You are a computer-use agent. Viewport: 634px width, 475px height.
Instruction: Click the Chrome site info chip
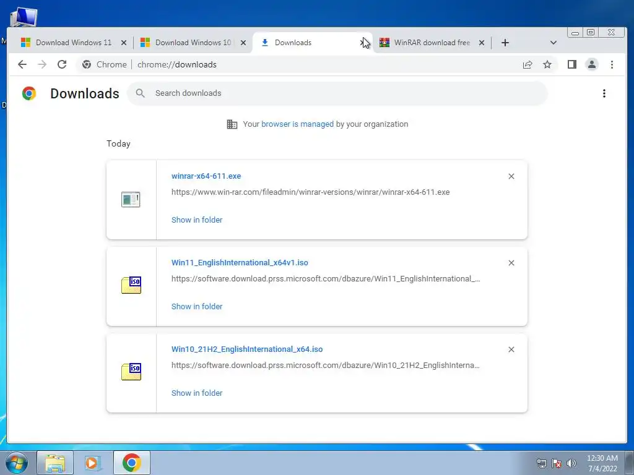pos(104,64)
